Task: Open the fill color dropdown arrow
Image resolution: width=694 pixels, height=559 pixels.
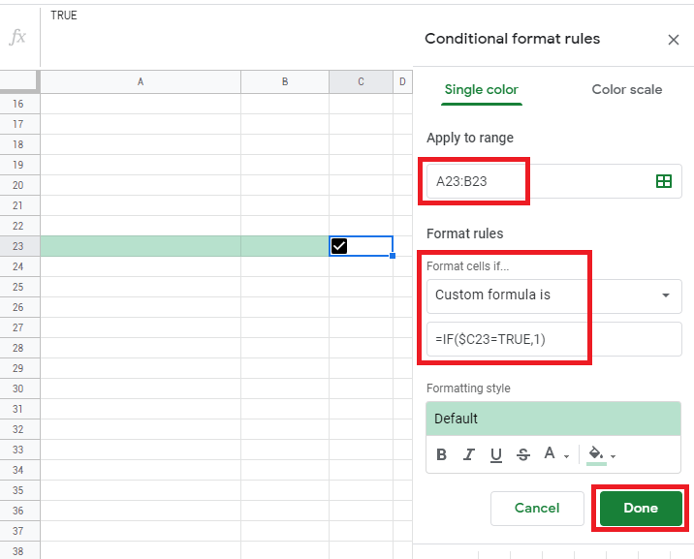Action: pos(614,456)
